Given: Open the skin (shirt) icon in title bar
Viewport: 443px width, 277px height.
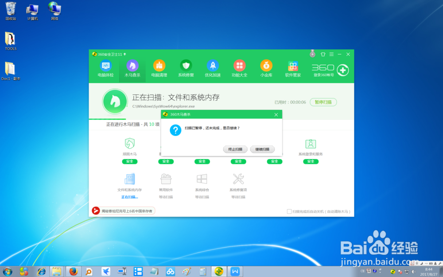Looking at the screenshot, I should pyautogui.click(x=323, y=54).
